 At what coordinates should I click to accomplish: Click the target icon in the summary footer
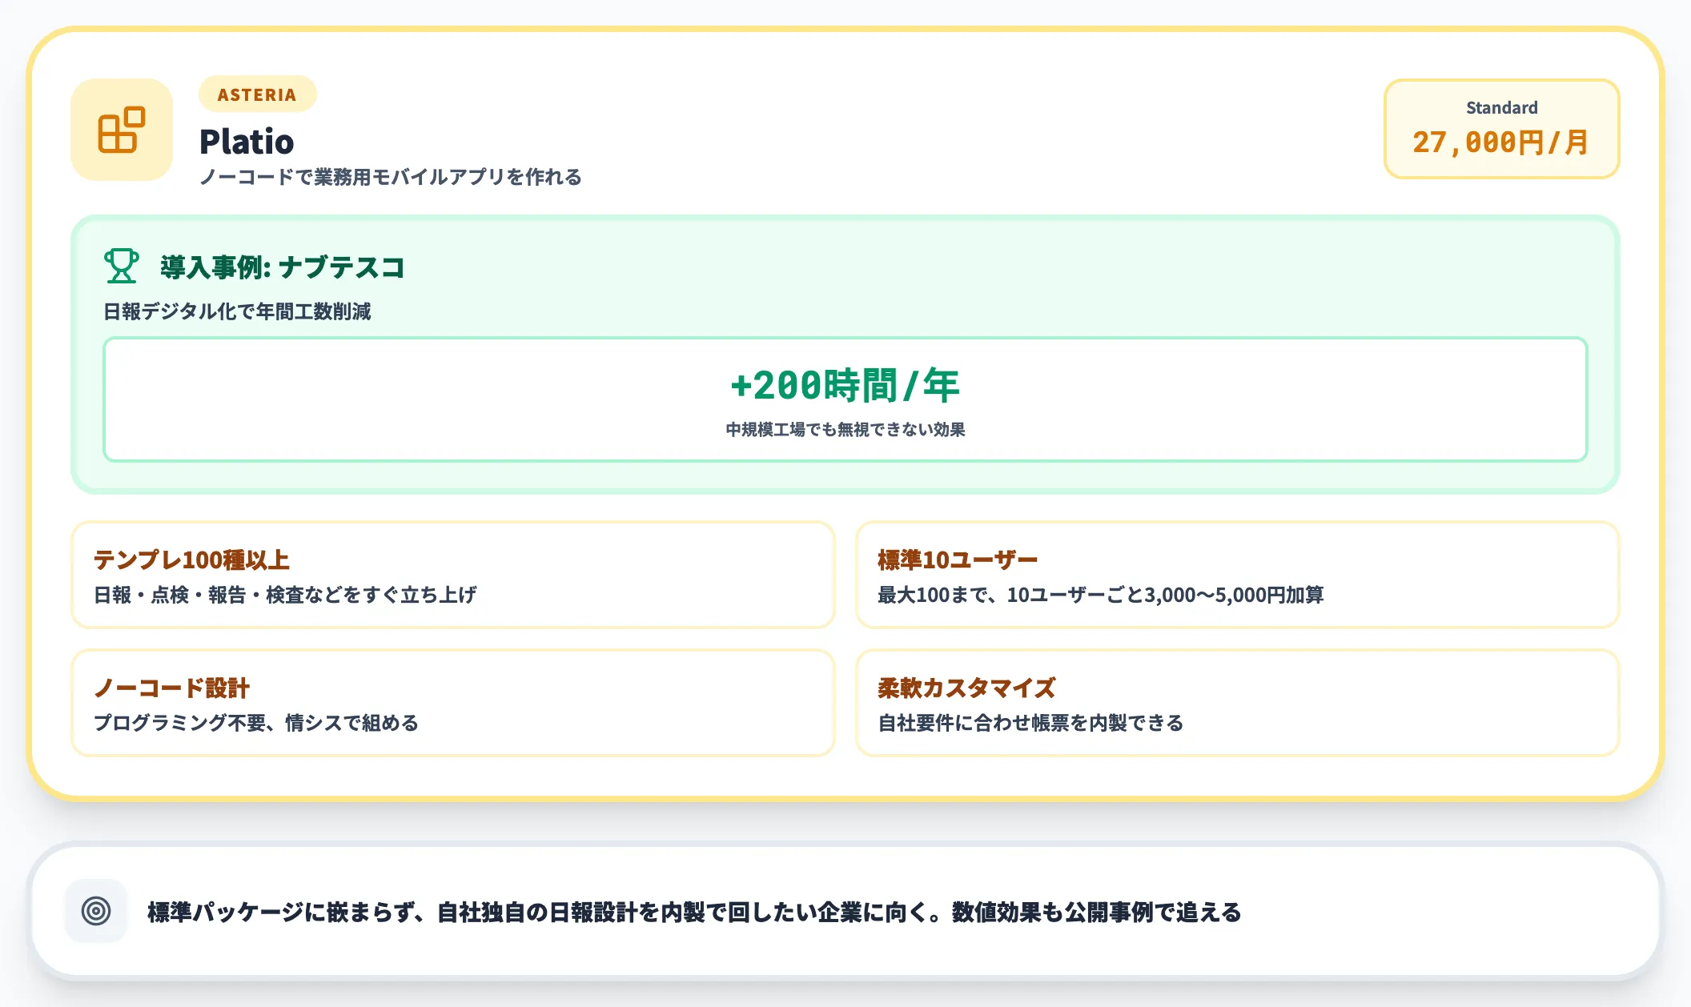[x=95, y=910]
